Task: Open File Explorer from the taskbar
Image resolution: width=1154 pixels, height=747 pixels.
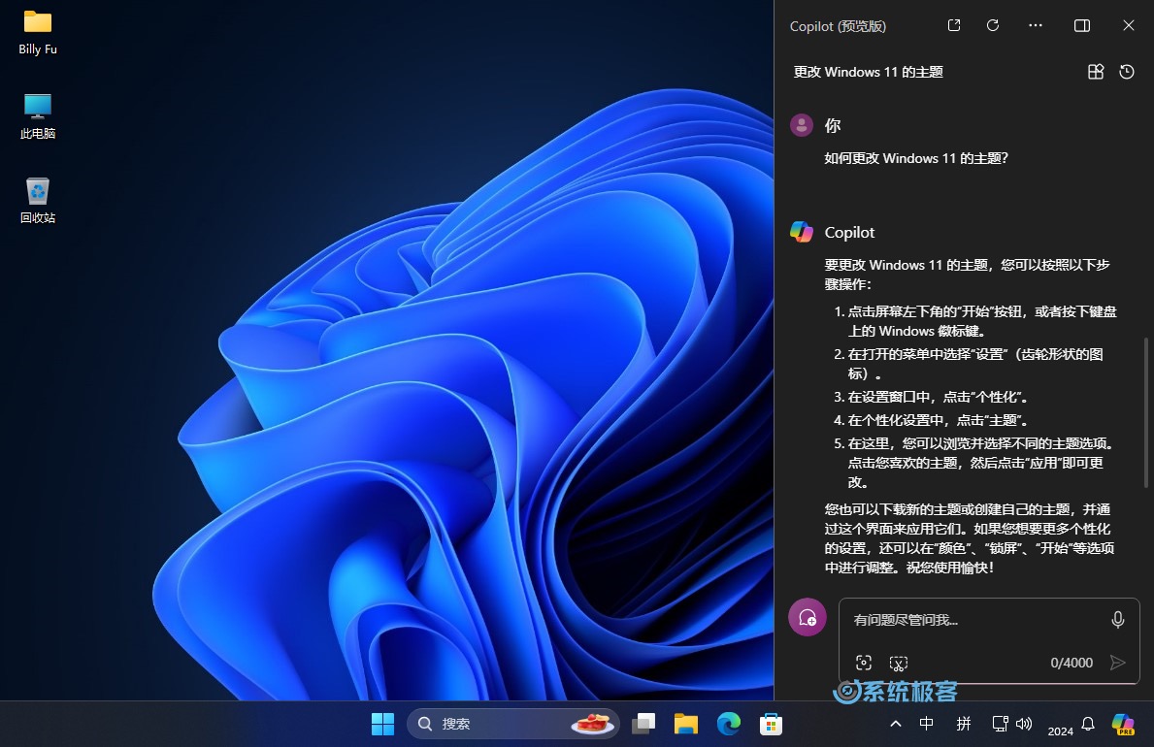Action: click(686, 724)
